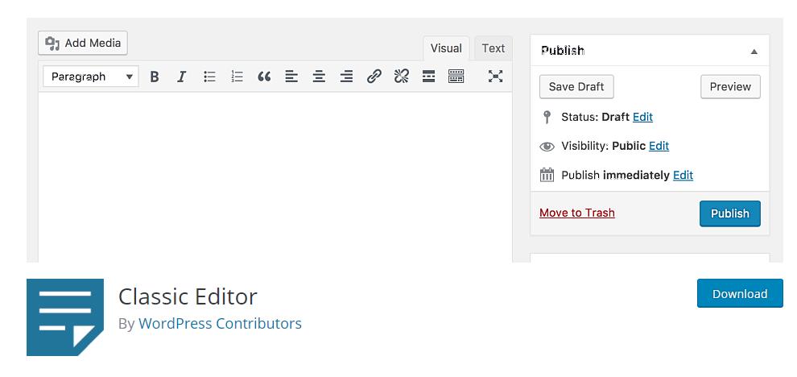Screen dimensions: 797x377
Task: Insert a link
Action: point(374,77)
